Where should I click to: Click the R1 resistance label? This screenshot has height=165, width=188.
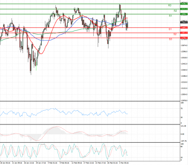coord(170,16)
